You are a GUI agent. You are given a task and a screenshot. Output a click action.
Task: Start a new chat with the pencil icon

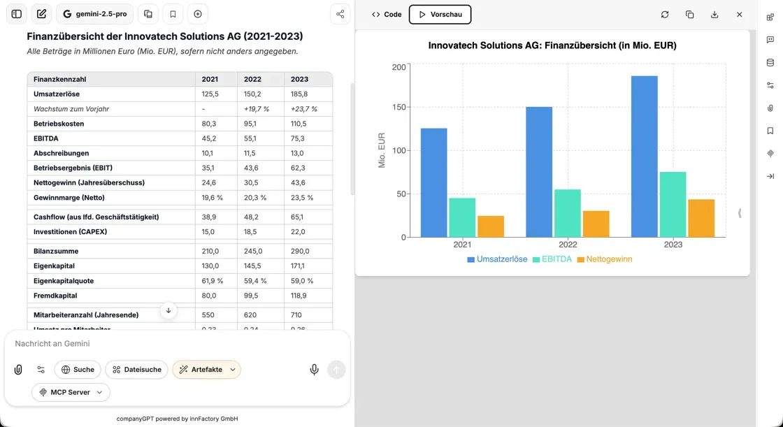[x=42, y=14]
